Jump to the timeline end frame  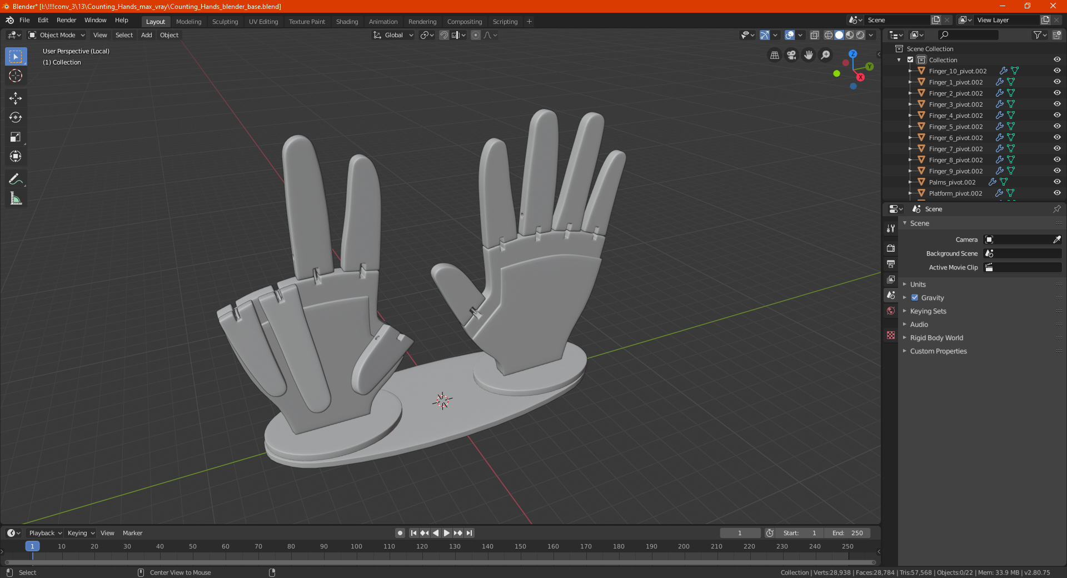[470, 533]
